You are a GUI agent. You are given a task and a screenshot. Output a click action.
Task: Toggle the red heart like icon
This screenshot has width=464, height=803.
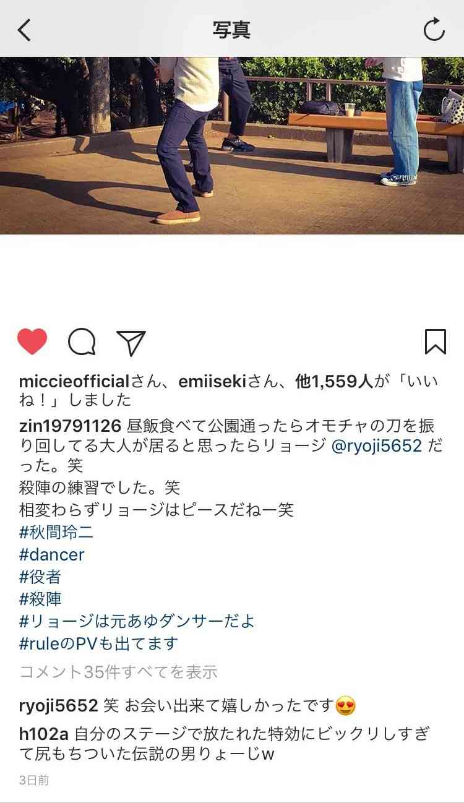click(x=32, y=341)
